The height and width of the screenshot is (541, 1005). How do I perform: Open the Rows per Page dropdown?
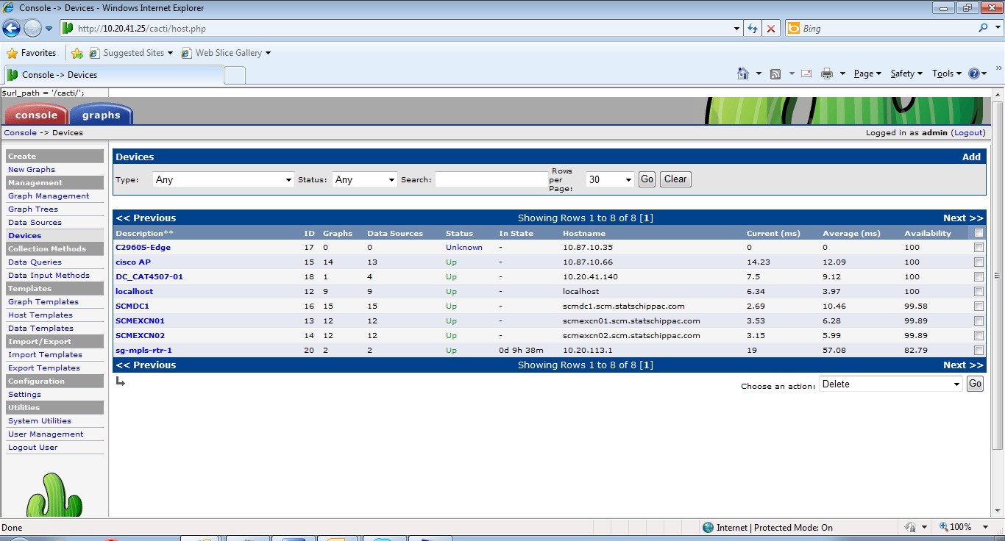pos(610,179)
